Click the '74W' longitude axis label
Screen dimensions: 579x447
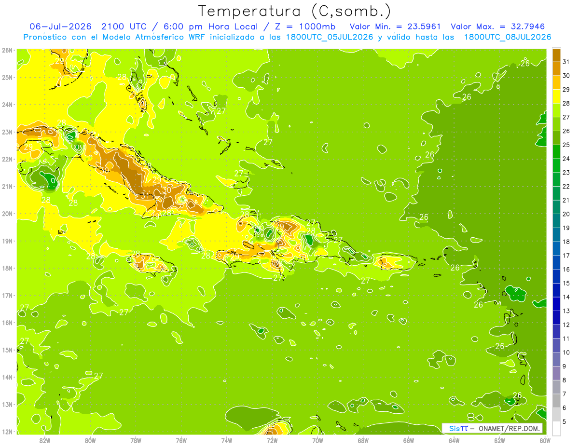(227, 440)
